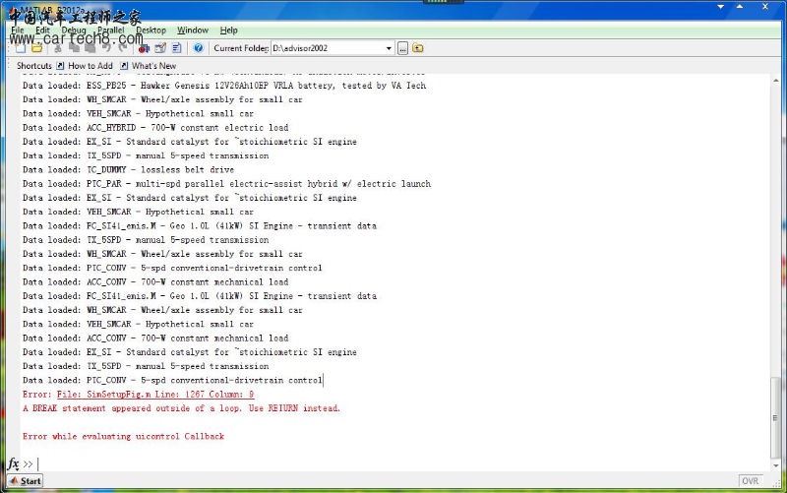Click the What's New shortcut icon

point(124,66)
